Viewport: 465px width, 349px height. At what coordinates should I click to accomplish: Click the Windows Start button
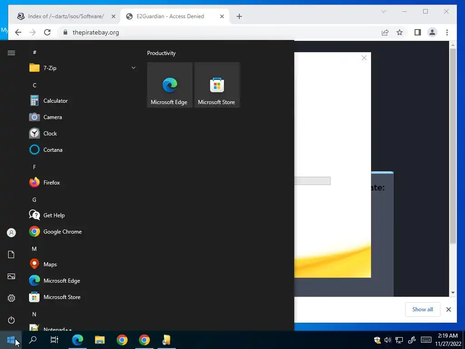click(x=11, y=340)
